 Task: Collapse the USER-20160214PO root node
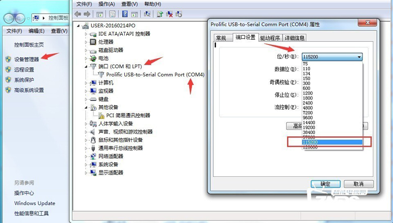point(79,25)
